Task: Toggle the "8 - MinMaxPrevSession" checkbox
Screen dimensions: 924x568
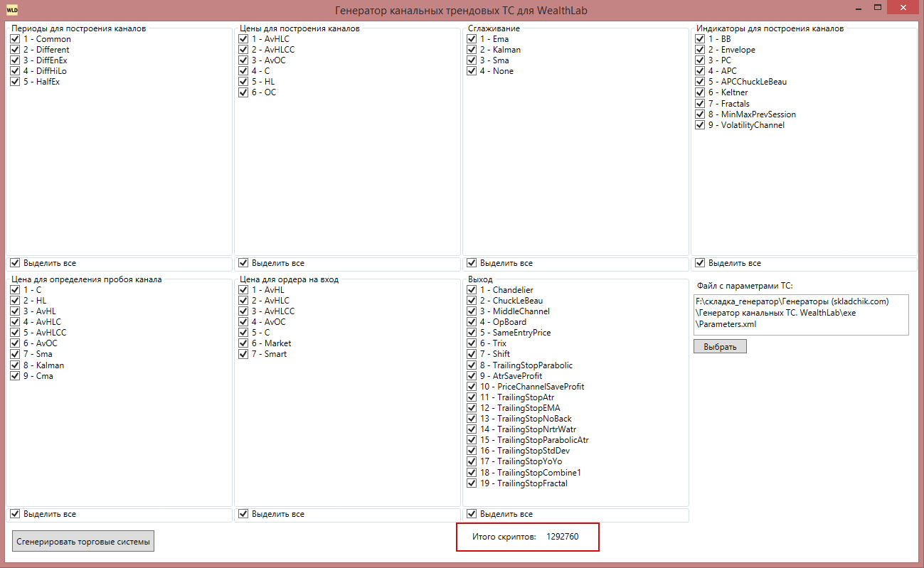Action: pos(700,114)
